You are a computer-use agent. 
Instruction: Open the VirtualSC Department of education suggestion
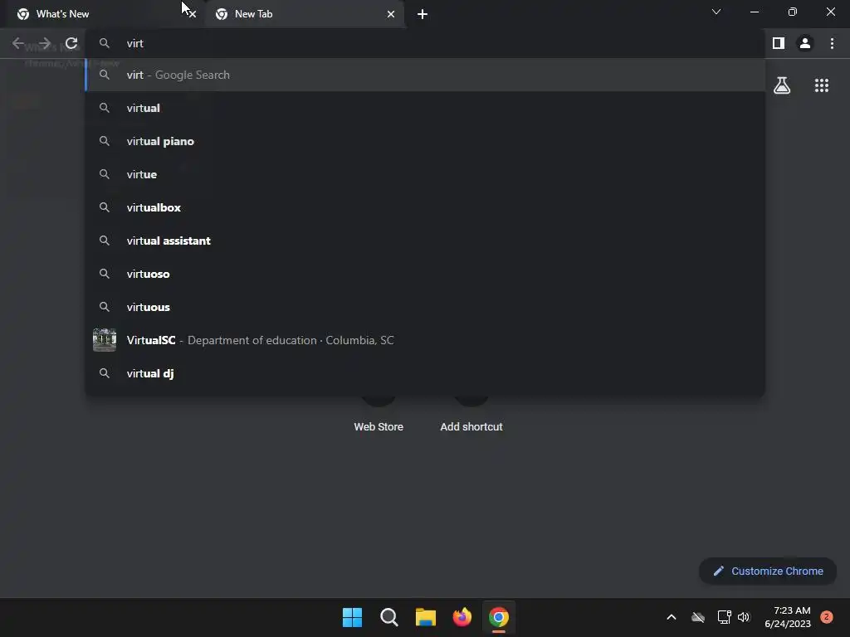click(426, 340)
